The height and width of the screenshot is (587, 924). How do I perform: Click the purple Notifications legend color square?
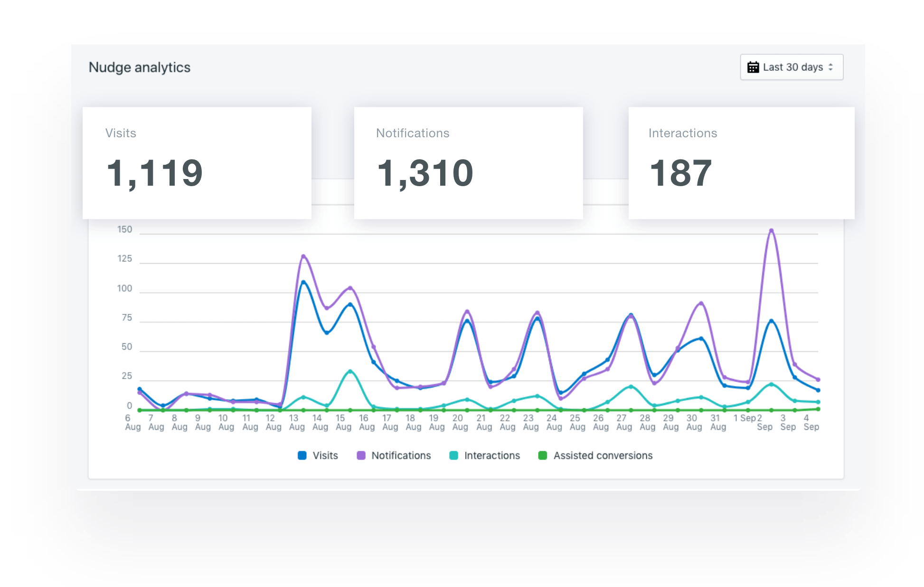pyautogui.click(x=361, y=455)
